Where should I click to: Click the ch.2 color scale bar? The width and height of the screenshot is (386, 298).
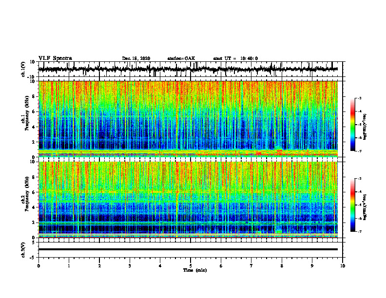pyautogui.click(x=352, y=205)
